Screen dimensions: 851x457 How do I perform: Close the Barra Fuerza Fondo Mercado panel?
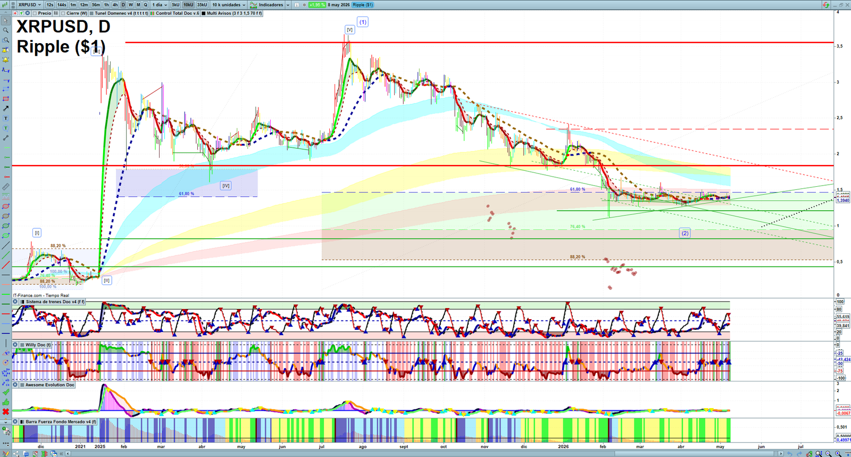click(15, 421)
